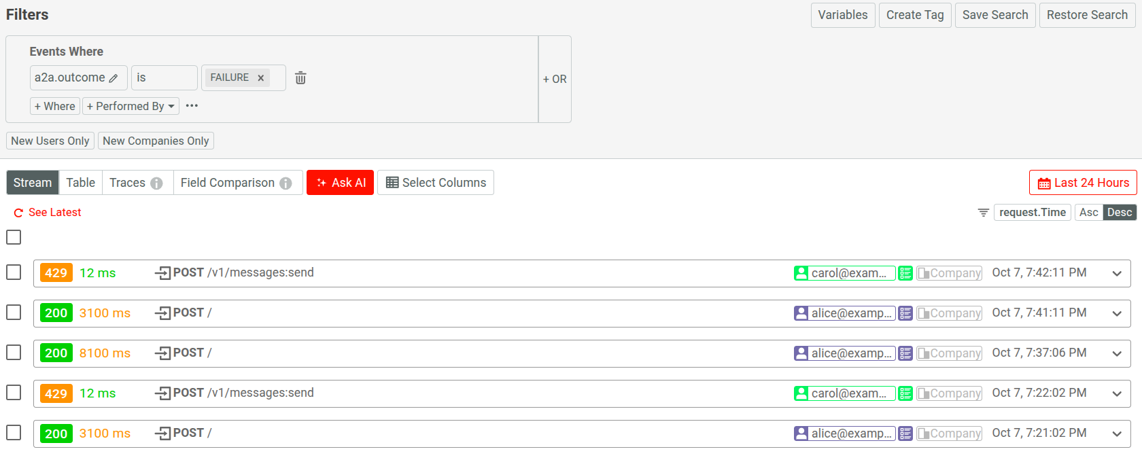The image size is (1142, 460).
Task: Open the request.Time sort field selector
Action: coord(1032,213)
